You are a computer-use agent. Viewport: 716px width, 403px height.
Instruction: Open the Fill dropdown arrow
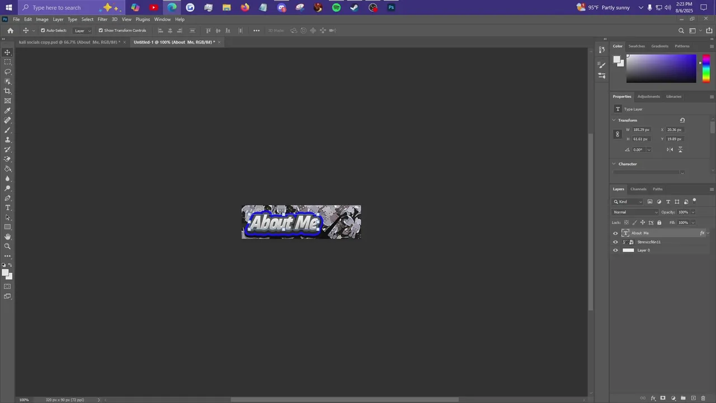tap(693, 222)
